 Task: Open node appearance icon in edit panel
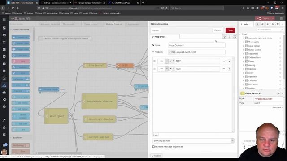[x=235, y=37]
